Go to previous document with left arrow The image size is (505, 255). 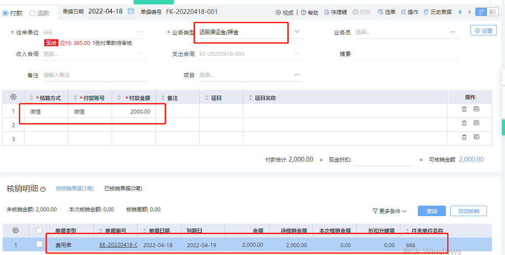[459, 12]
